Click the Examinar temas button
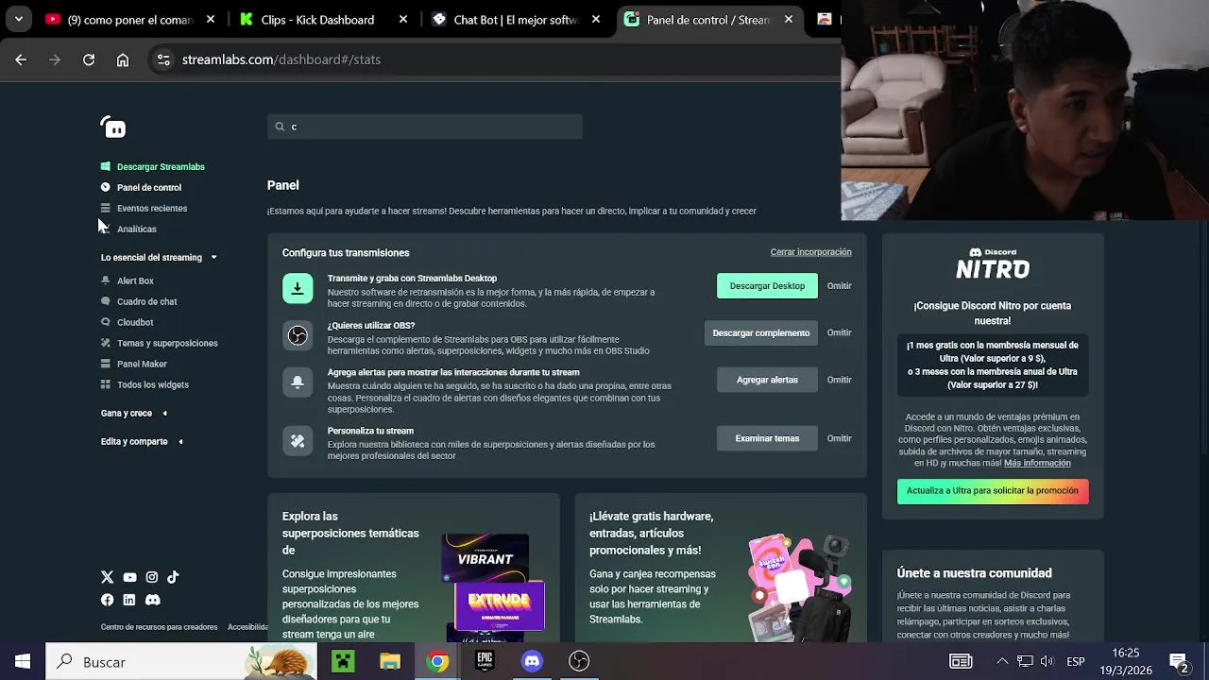Viewport: 1209px width, 680px height. [767, 438]
